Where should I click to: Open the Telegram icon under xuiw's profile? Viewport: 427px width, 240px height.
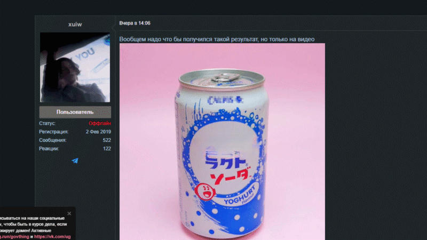(x=75, y=161)
